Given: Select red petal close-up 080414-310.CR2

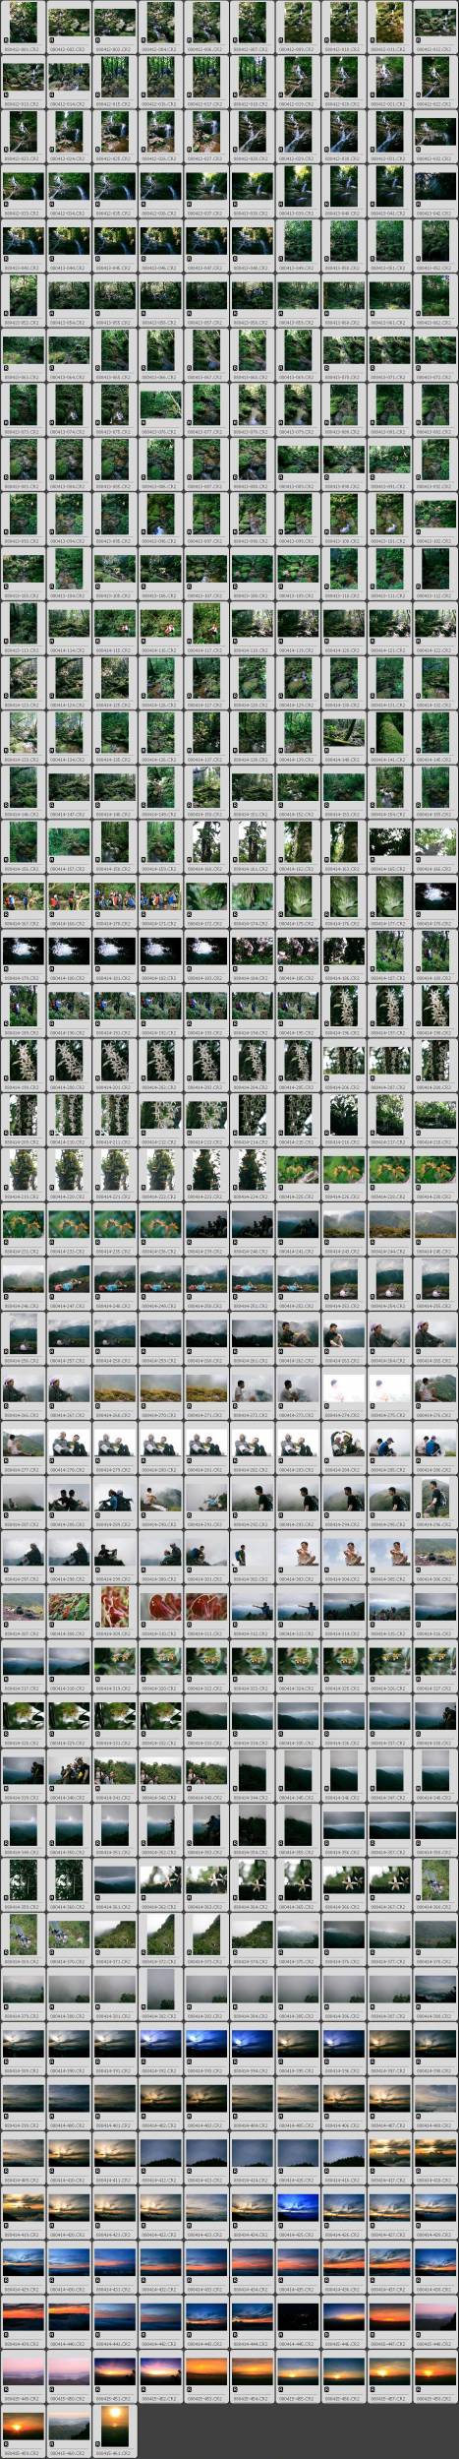Looking at the screenshot, I should [159, 1606].
